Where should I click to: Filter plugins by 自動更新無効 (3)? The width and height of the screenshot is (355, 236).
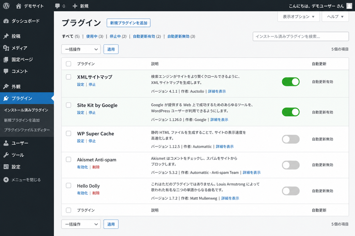181,36
